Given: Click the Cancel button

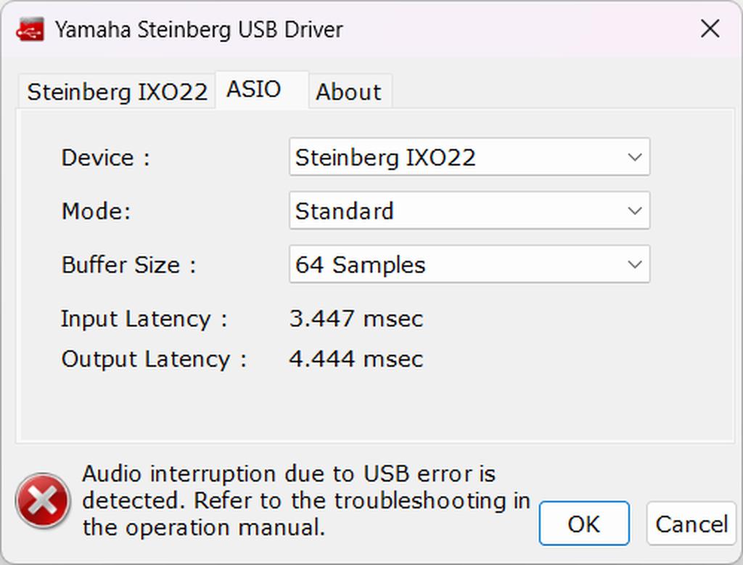Looking at the screenshot, I should [691, 524].
